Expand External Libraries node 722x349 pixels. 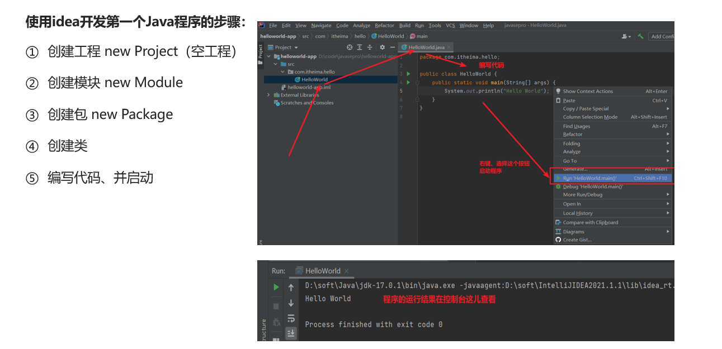tap(269, 95)
